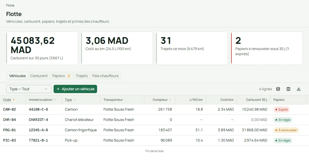Viewport: 309px width, 165px height.
Task: Click the À renouveler status badge
Action: pos(286,130)
